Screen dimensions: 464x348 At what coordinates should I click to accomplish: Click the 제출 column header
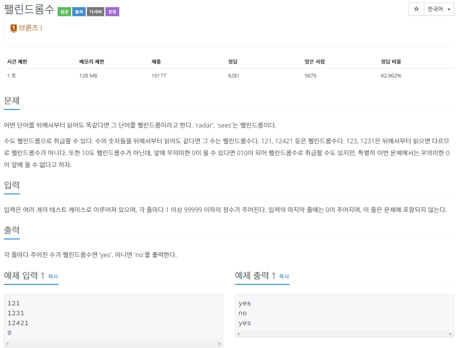point(156,61)
